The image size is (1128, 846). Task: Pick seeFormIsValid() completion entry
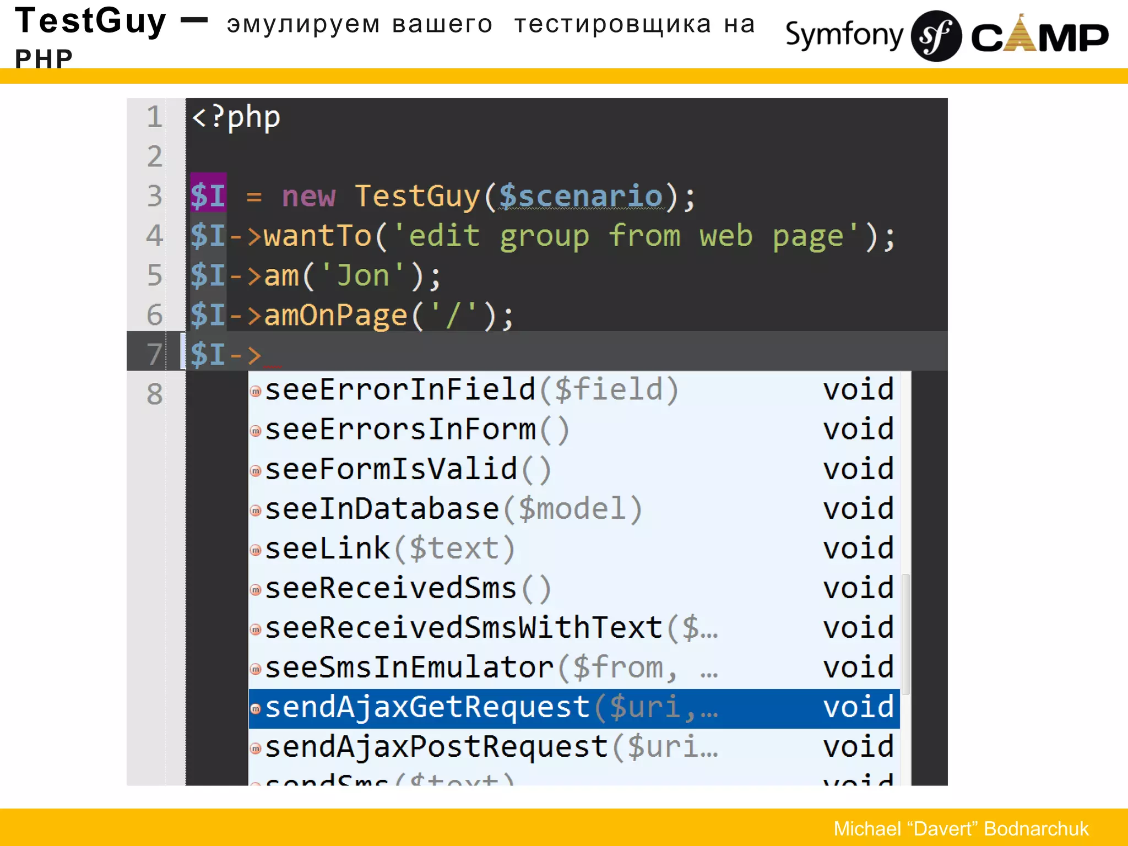click(574, 469)
